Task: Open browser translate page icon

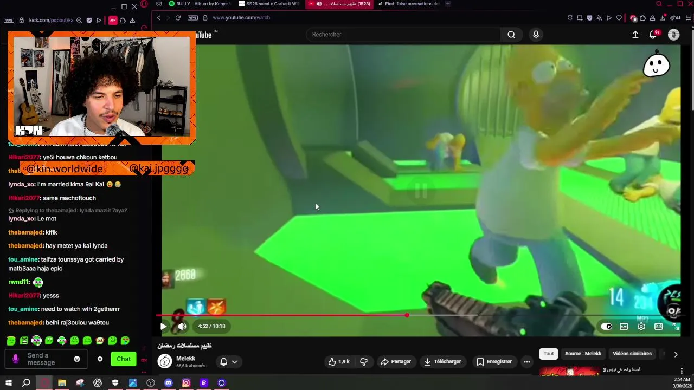Action: (x=599, y=18)
